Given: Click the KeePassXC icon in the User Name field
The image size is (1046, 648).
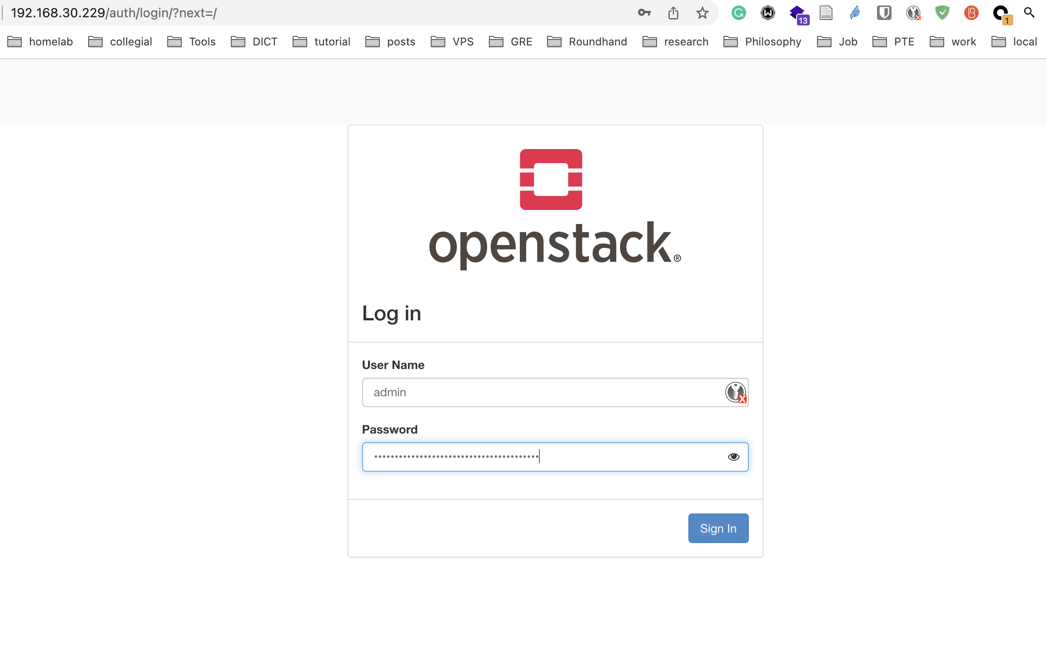Looking at the screenshot, I should [x=735, y=392].
